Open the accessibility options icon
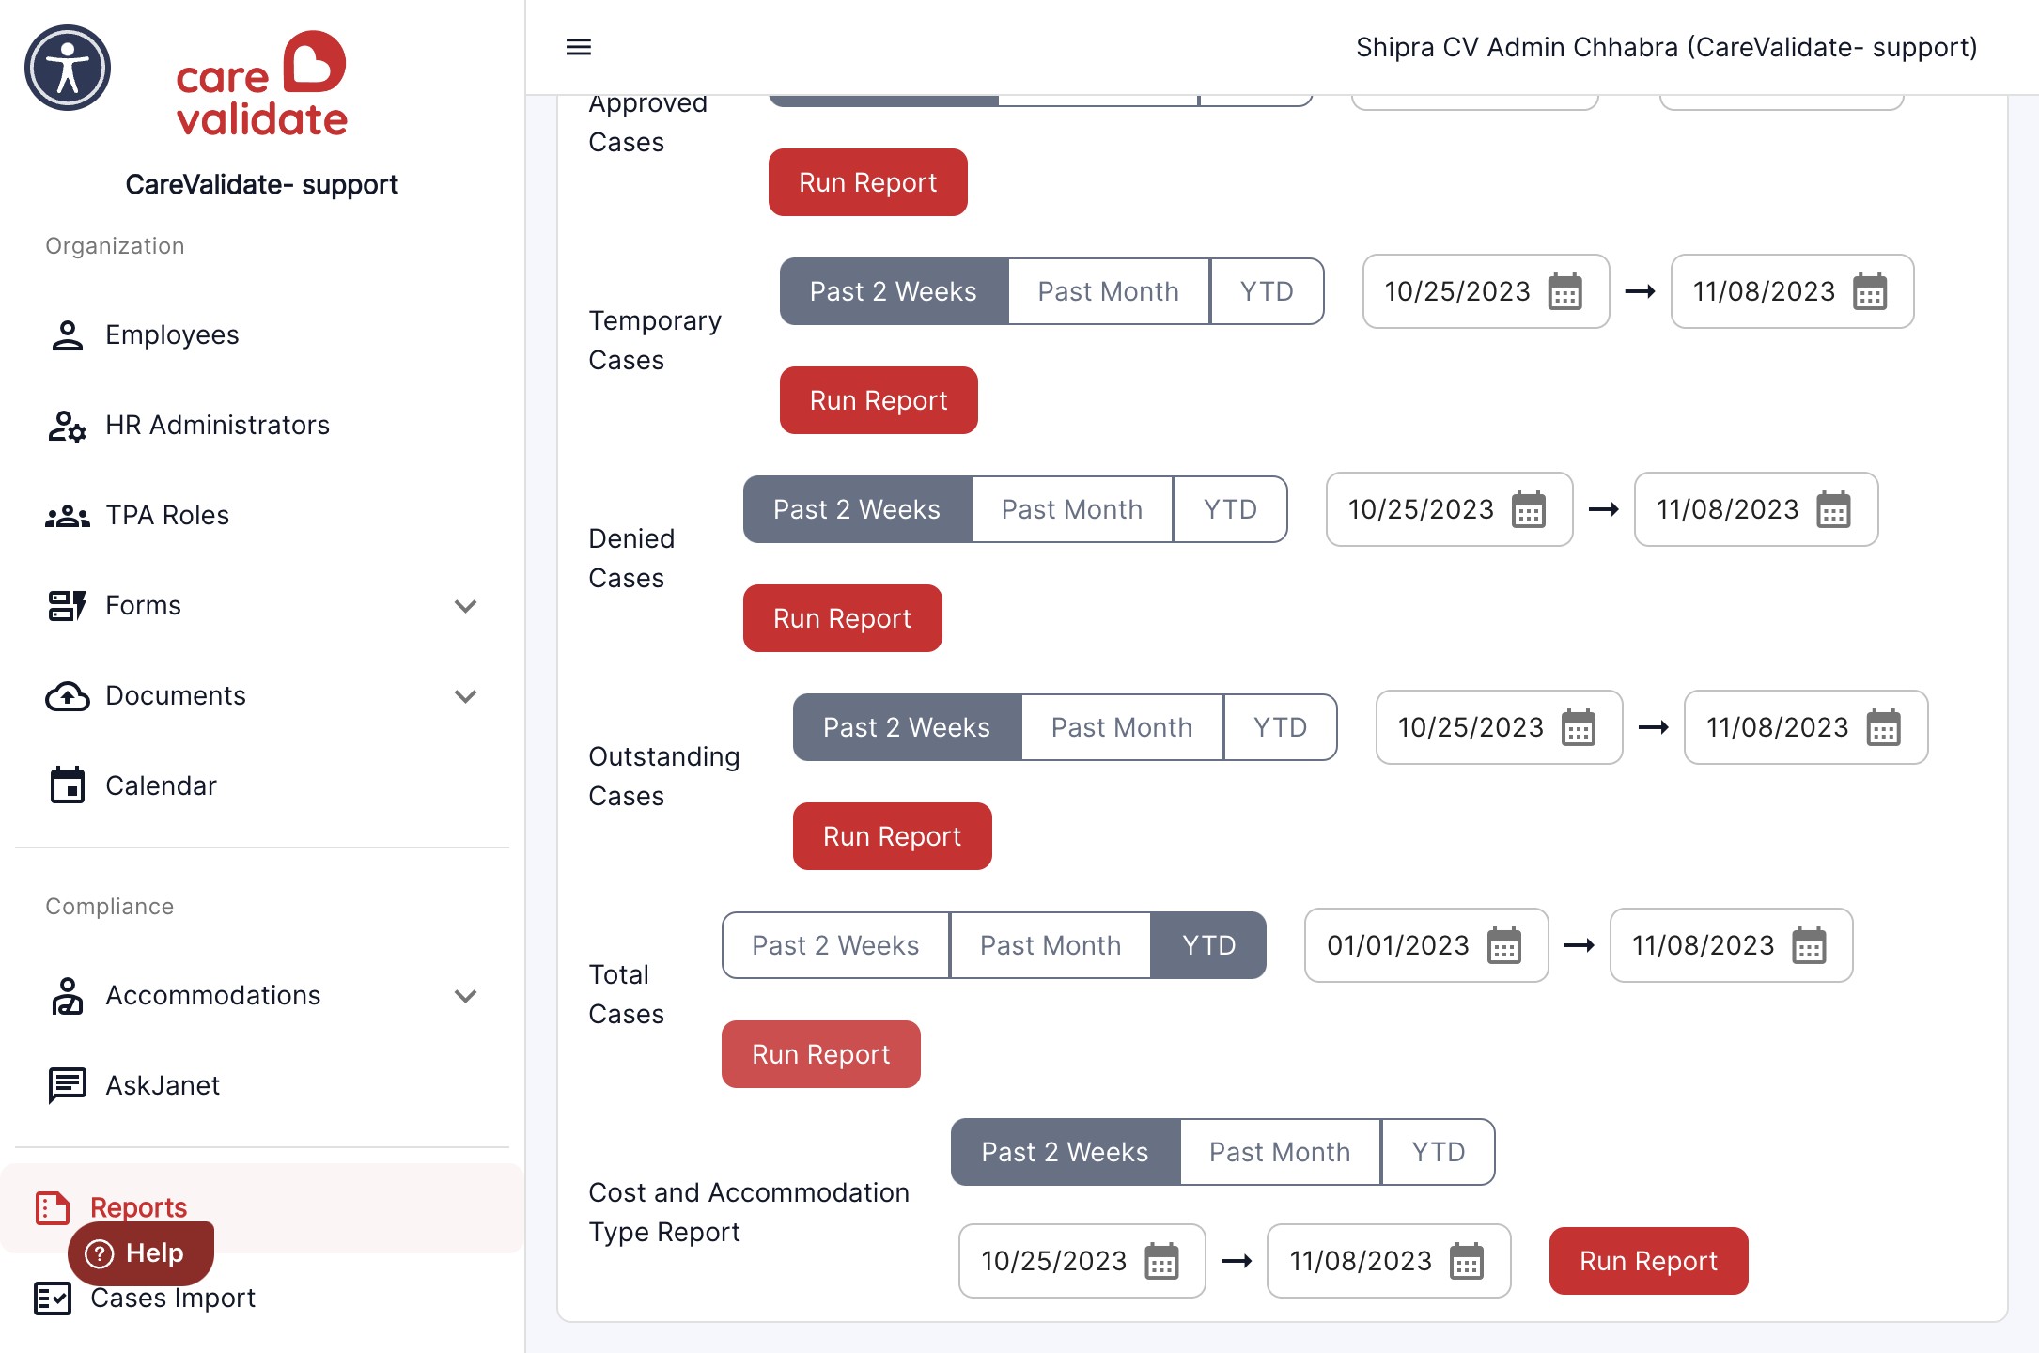Image resolution: width=2039 pixels, height=1353 pixels. (x=68, y=68)
